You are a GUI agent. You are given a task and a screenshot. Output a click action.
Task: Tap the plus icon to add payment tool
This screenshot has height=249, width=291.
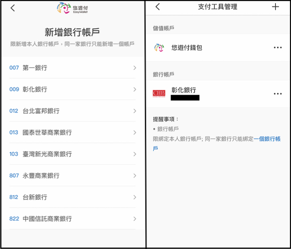click(x=276, y=7)
